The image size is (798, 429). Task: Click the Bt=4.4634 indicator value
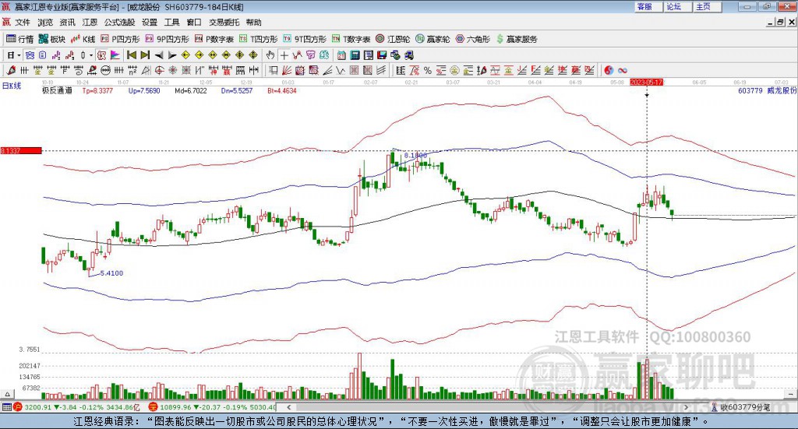[x=282, y=90]
